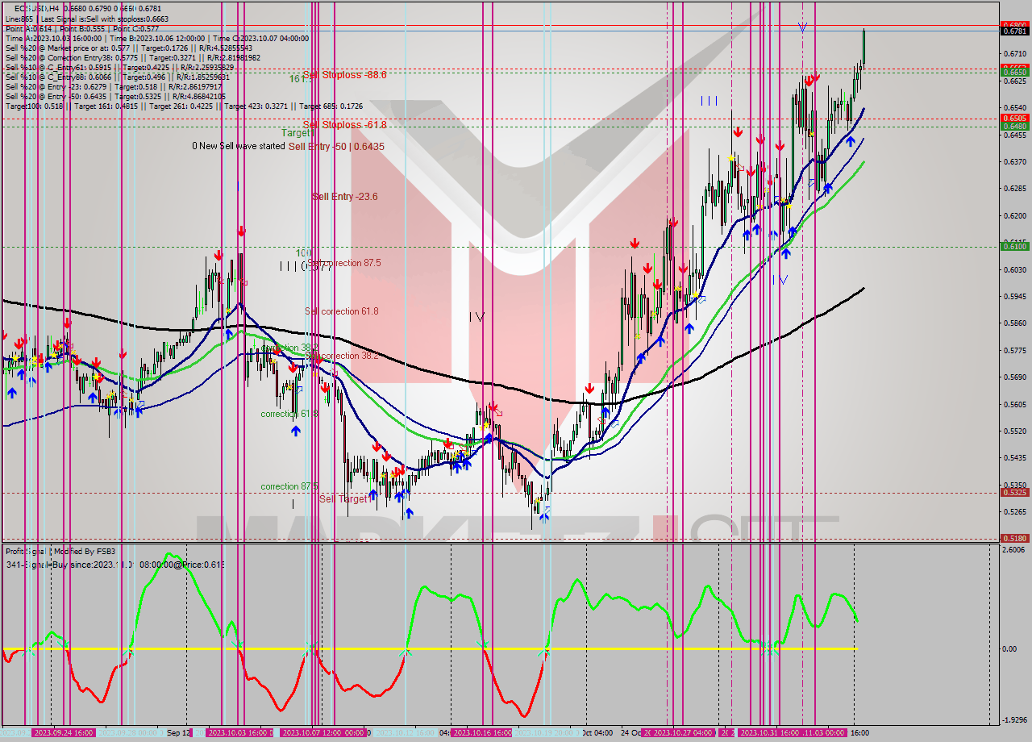This screenshot has width=1032, height=742.
Task: Click the yellow zero line of the oscillator
Action: pos(431,648)
